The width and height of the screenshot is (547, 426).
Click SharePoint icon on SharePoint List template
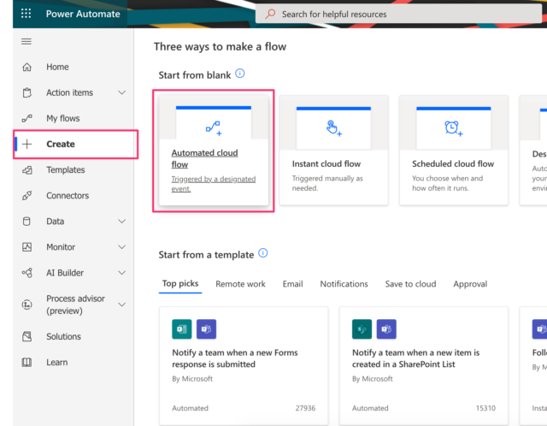(362, 329)
